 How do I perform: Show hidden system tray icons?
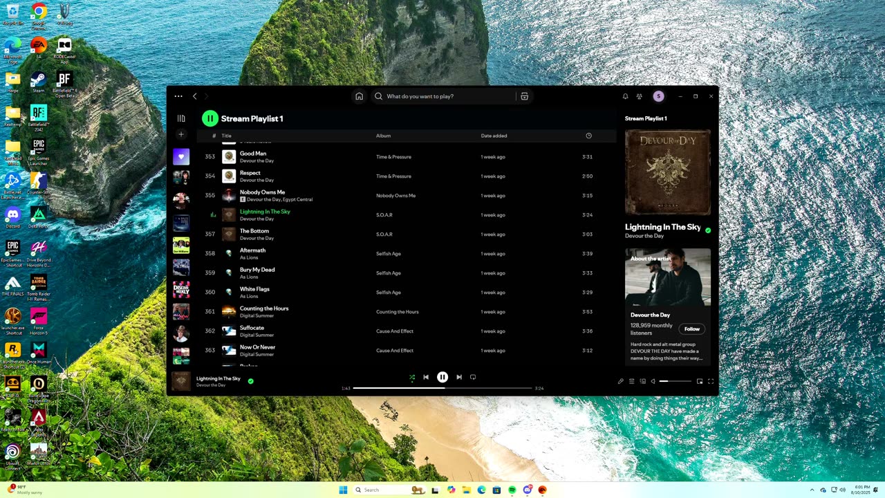812,490
